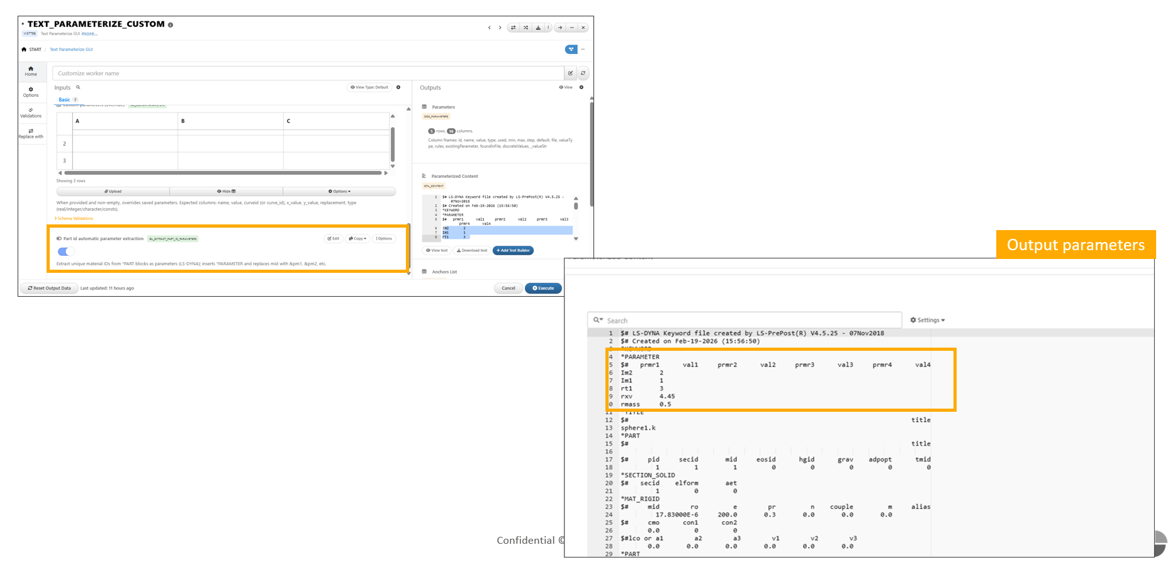The image size is (1175, 562).
Task: Go to the Options sidebar tab
Action: click(x=31, y=92)
